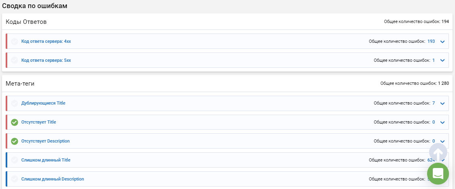455x189 pixels.
Task: Click status circle for Код ответа сервера: 5xx
Action: coord(15,60)
